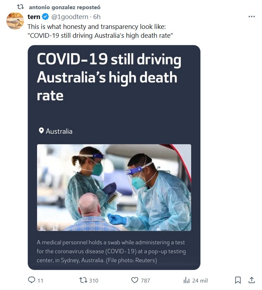Open the three-dot more options menu
The width and height of the screenshot is (262, 290).
[251, 17]
